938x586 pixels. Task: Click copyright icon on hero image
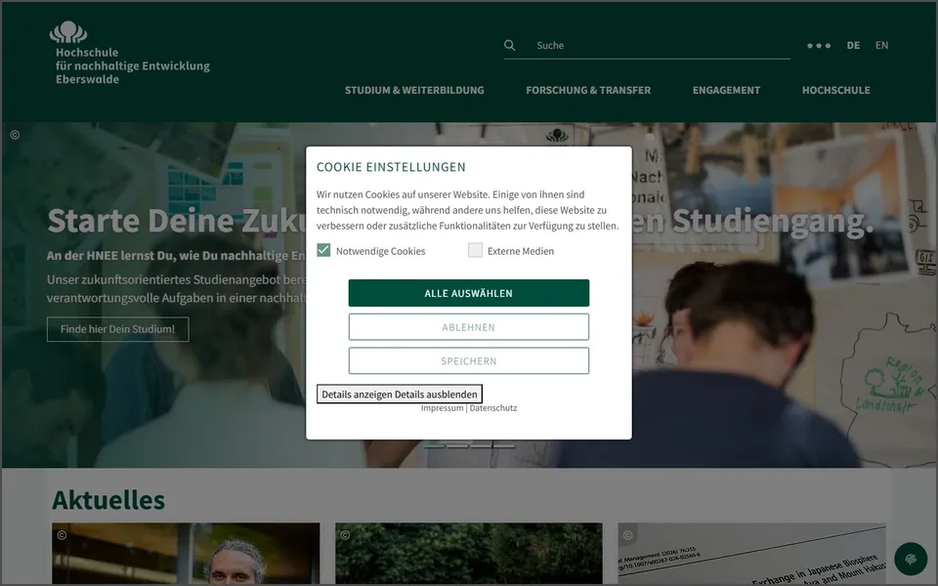[15, 135]
